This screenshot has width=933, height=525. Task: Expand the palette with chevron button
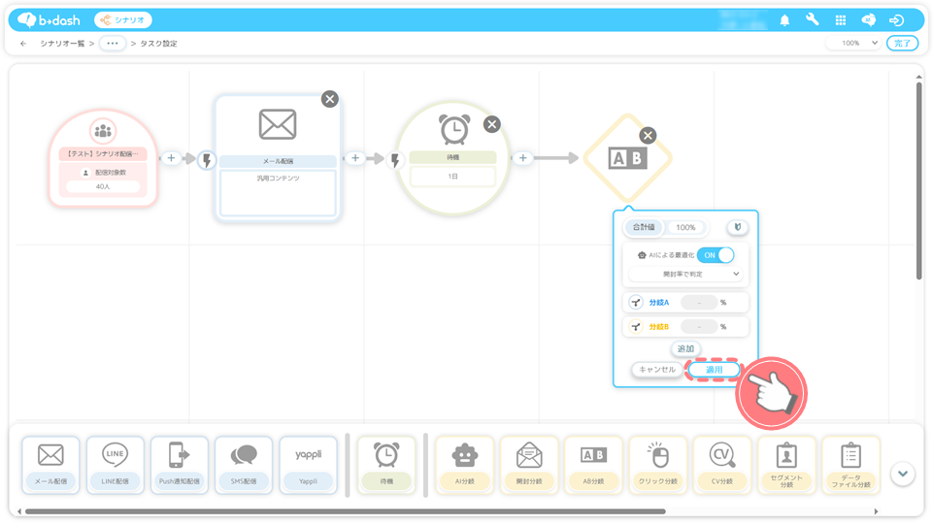click(903, 474)
